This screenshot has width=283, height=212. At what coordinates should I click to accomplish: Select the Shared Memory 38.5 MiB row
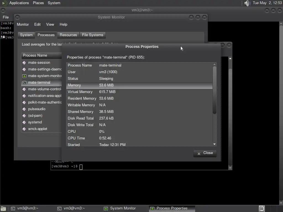click(139, 112)
